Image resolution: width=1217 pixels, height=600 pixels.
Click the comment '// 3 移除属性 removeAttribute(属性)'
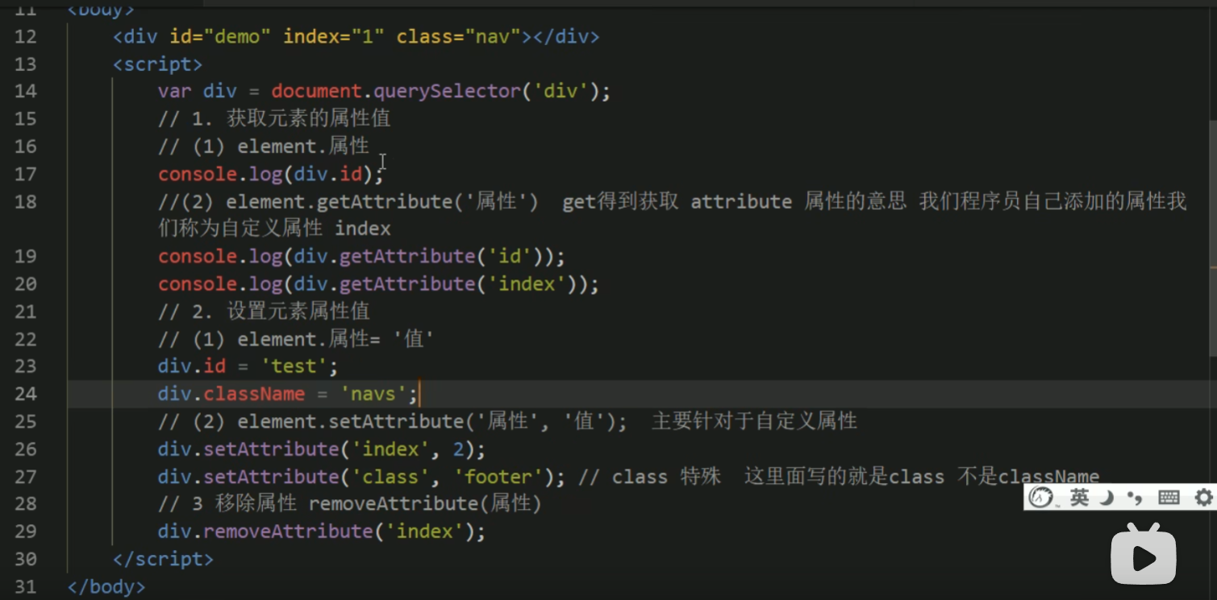(x=349, y=503)
